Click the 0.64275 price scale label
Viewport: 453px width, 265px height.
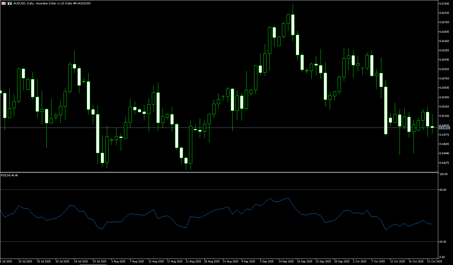444,163
